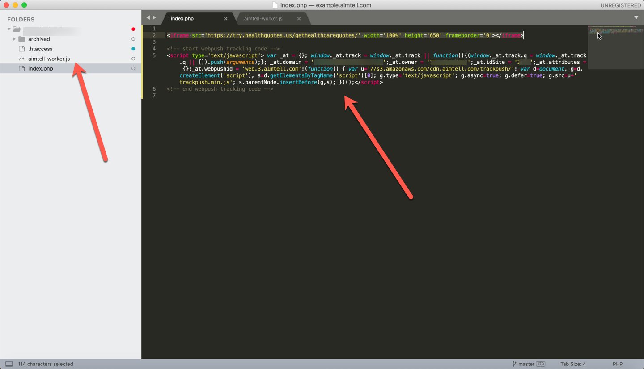Close the aimtell-worker.js tab
The height and width of the screenshot is (369, 644).
pos(299,19)
